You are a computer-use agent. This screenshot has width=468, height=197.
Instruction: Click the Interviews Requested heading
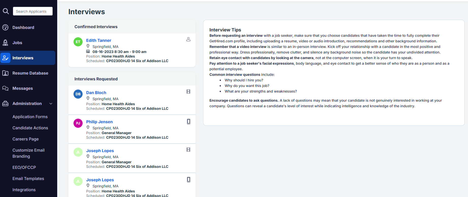pyautogui.click(x=96, y=79)
